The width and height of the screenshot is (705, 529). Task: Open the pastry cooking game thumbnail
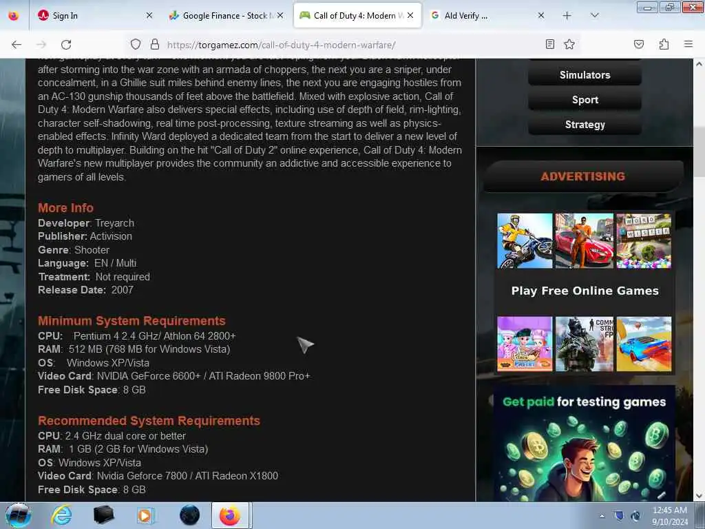coord(525,344)
